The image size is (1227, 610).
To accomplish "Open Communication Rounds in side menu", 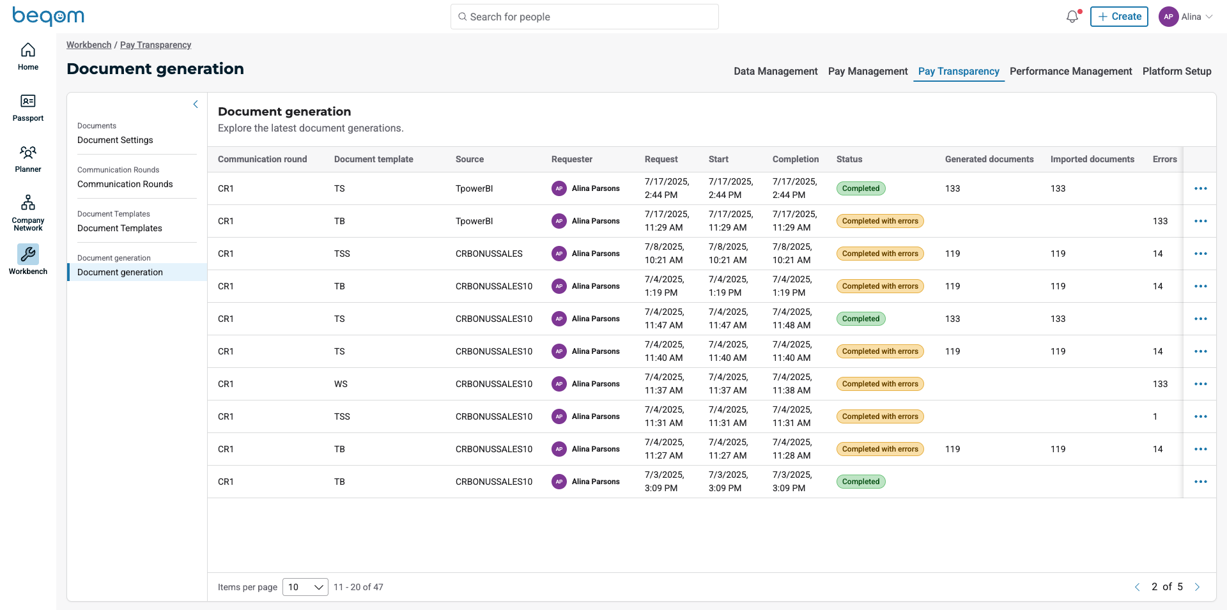I will pos(125,184).
